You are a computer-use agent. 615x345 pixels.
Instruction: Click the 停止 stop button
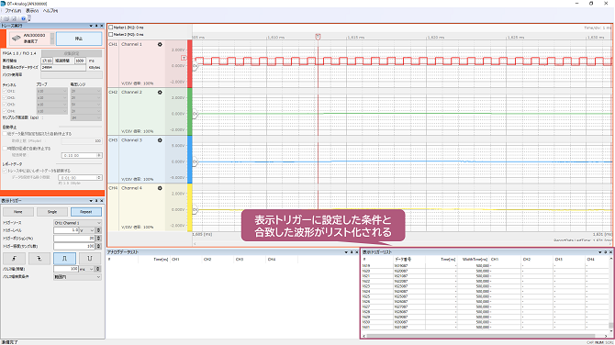[x=79, y=39]
